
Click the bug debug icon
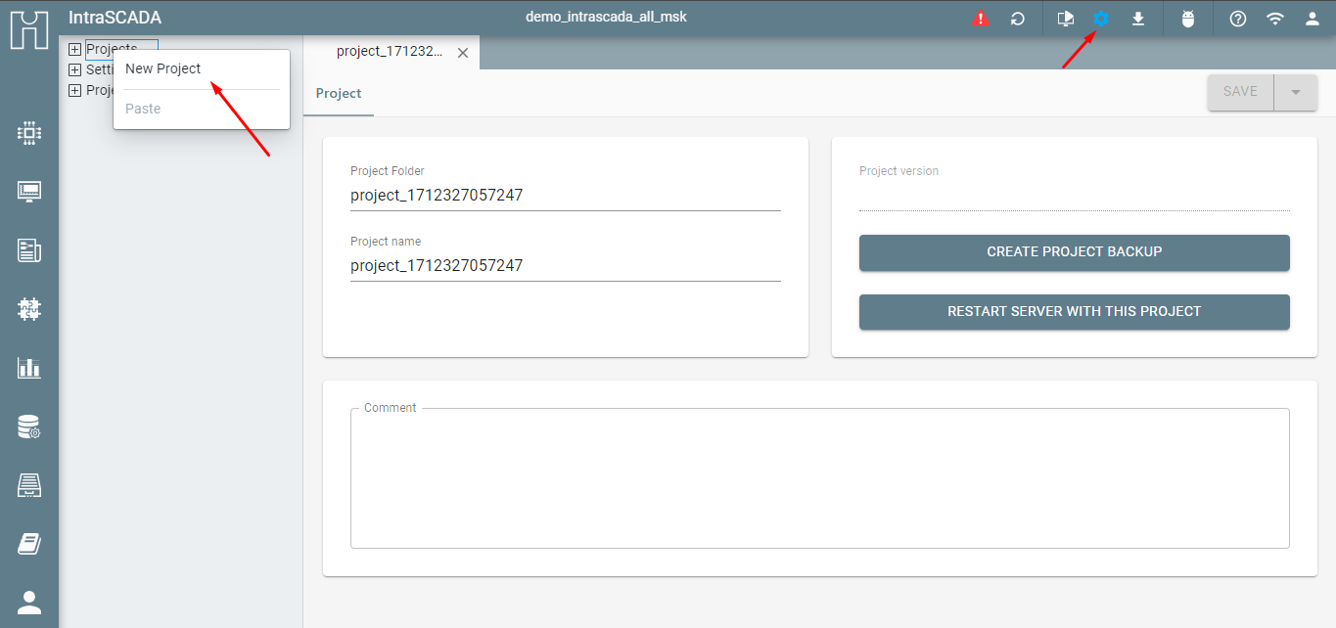point(1188,19)
